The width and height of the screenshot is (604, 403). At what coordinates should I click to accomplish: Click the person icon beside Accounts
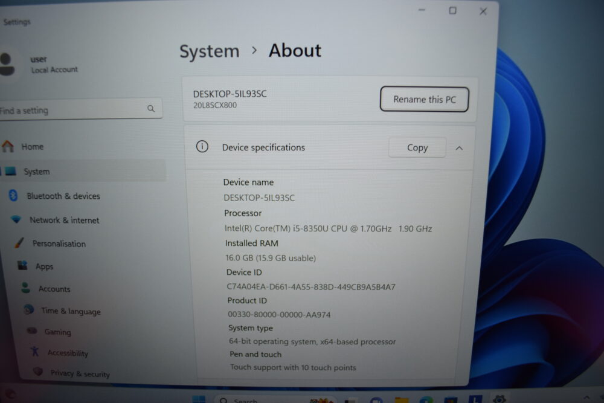pos(26,288)
